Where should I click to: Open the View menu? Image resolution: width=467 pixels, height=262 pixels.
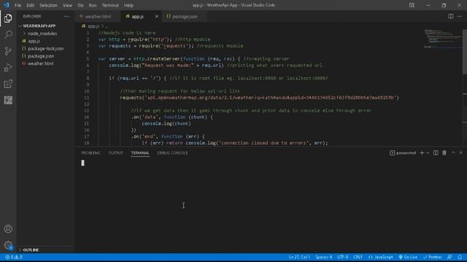click(67, 5)
